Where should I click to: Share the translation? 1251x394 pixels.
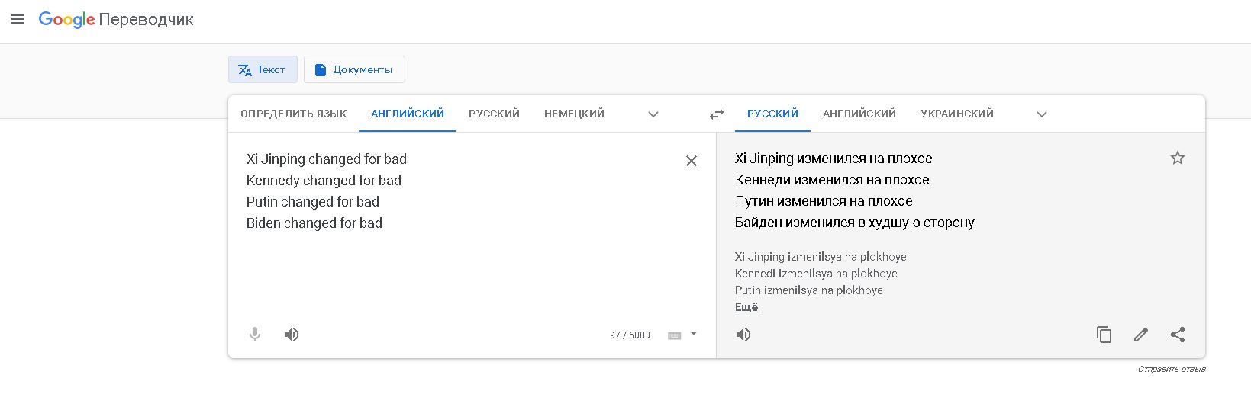(1178, 335)
